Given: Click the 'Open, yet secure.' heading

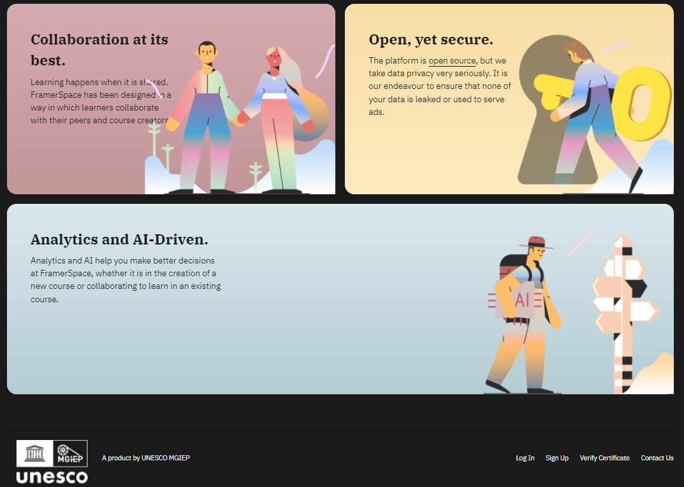Looking at the screenshot, I should [x=431, y=39].
